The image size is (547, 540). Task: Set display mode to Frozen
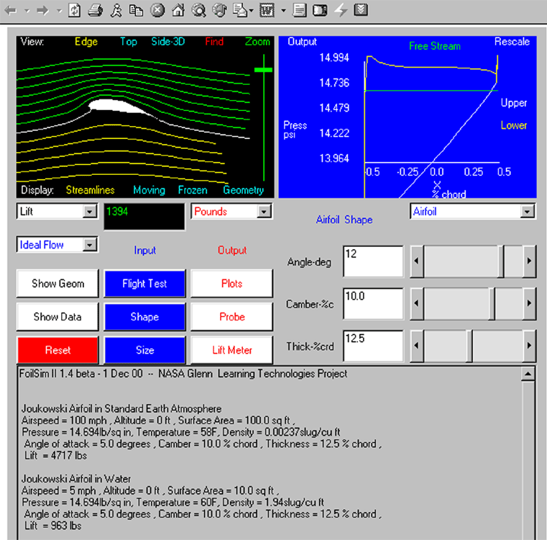(x=193, y=190)
